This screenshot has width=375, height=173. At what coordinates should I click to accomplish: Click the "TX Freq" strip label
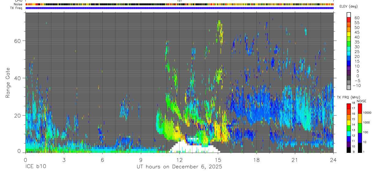(x=16, y=8)
